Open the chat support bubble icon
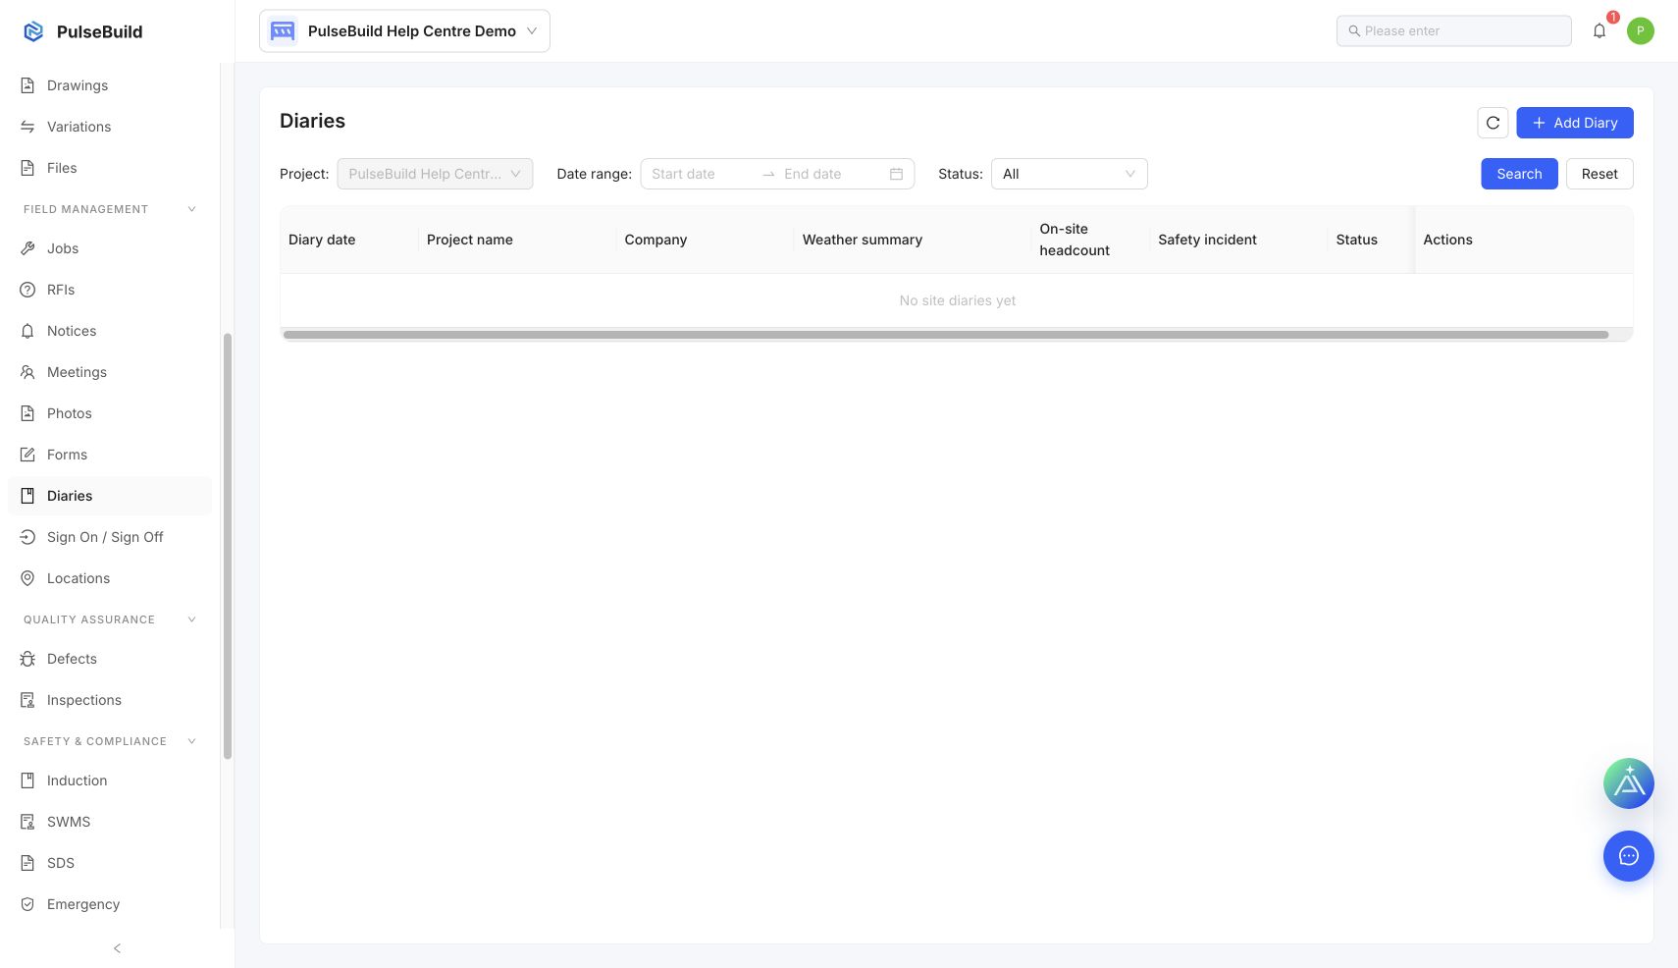 1628,856
